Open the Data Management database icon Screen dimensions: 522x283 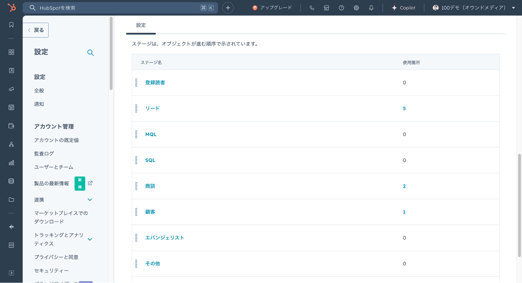(11, 181)
